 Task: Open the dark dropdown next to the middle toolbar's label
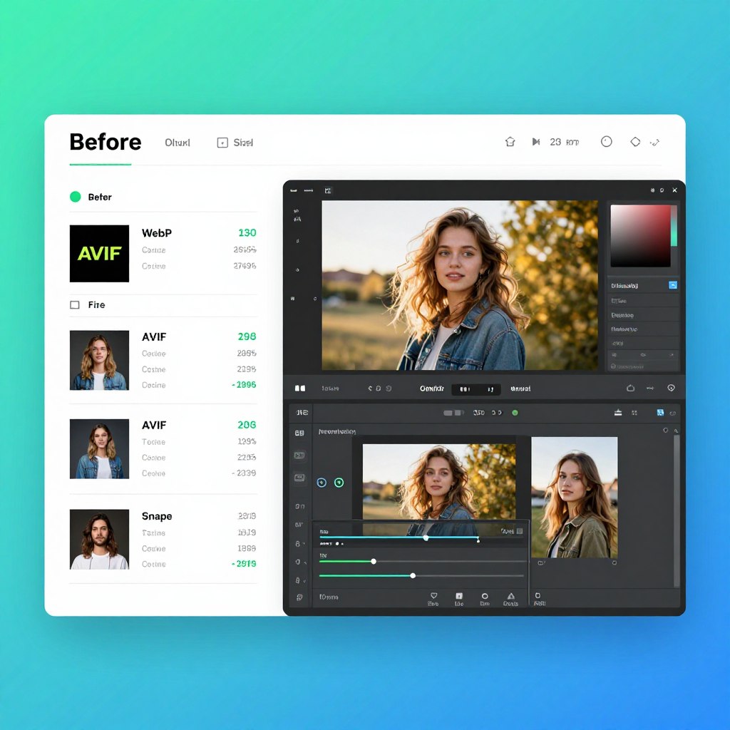(475, 389)
